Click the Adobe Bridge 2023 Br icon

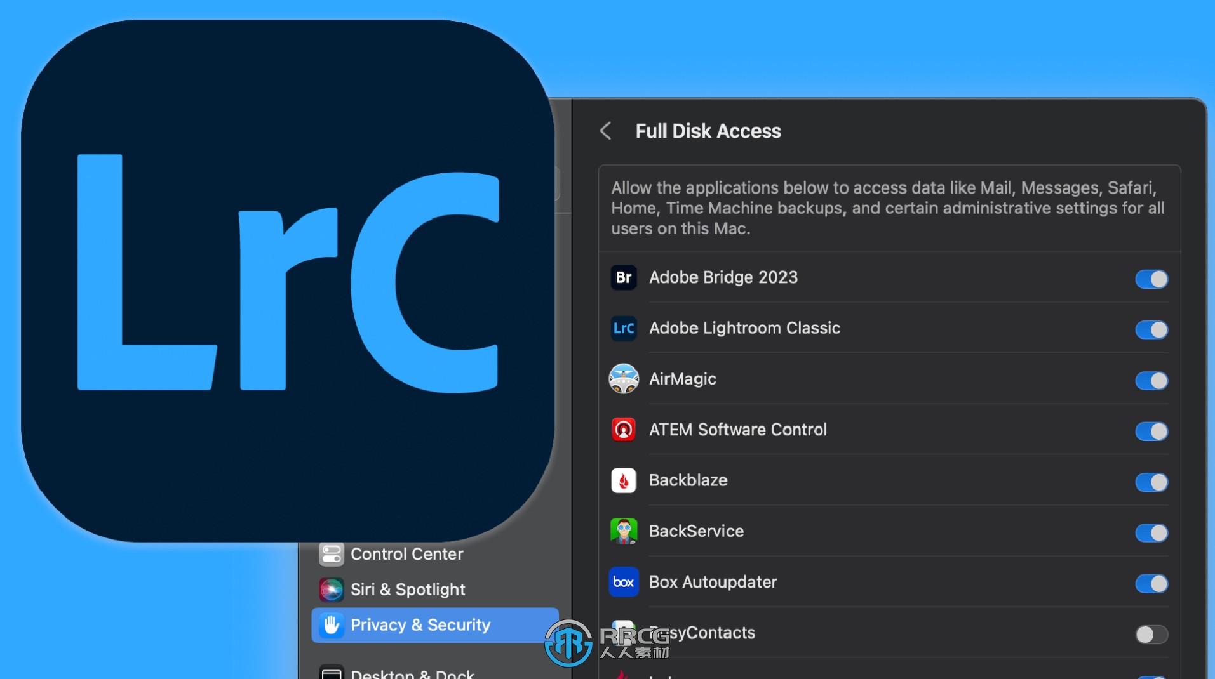(624, 277)
